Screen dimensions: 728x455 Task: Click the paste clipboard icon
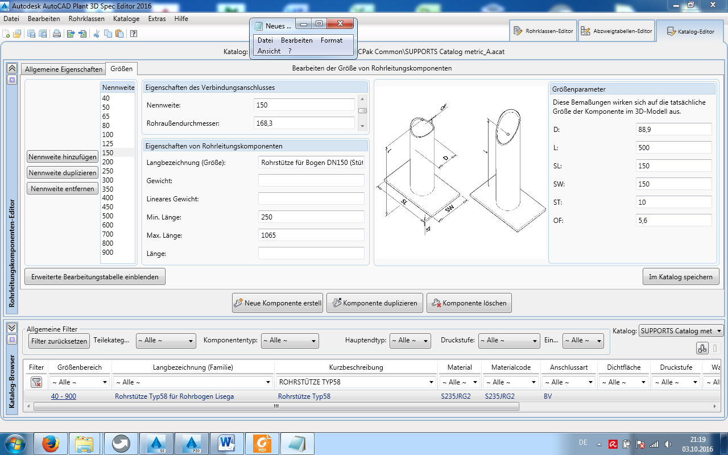click(x=119, y=34)
